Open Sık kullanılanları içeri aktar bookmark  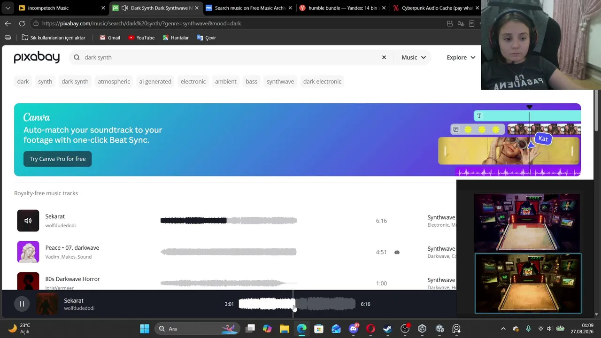[53, 38]
